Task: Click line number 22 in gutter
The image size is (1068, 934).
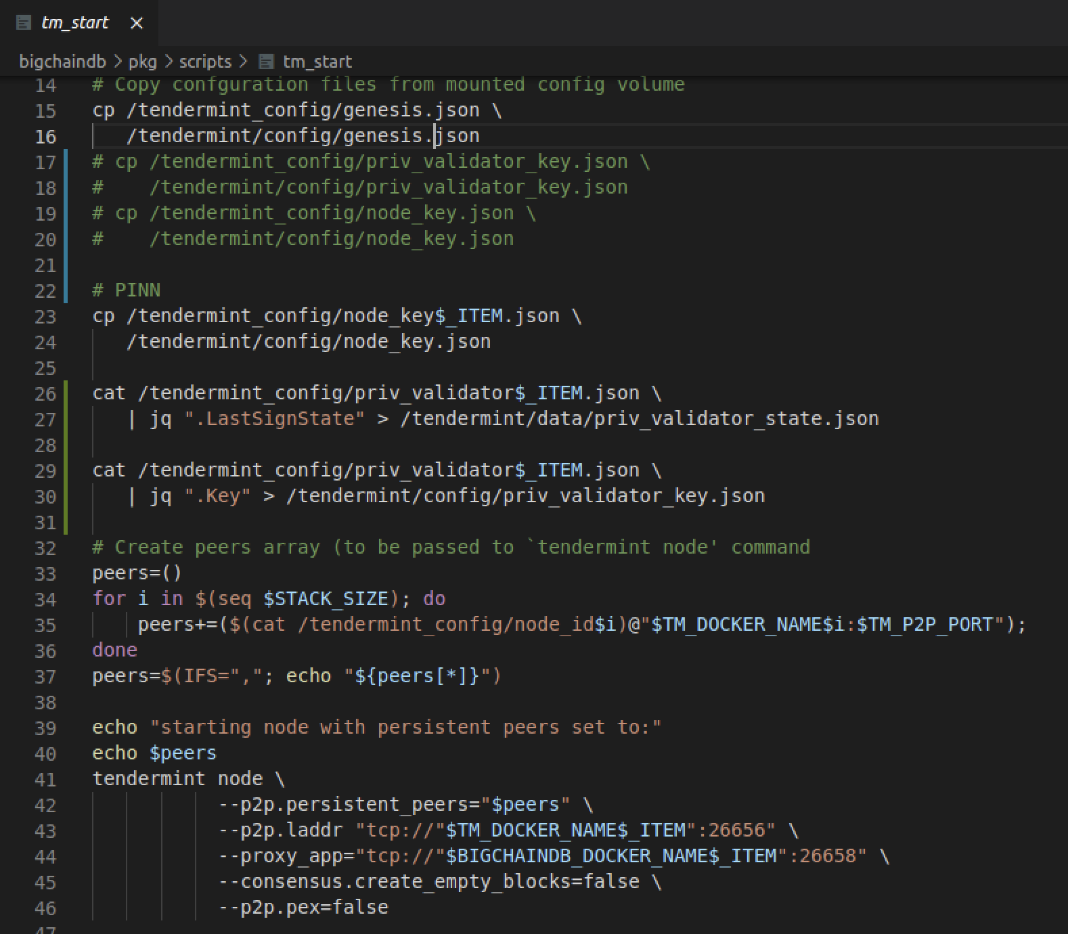Action: pos(45,291)
